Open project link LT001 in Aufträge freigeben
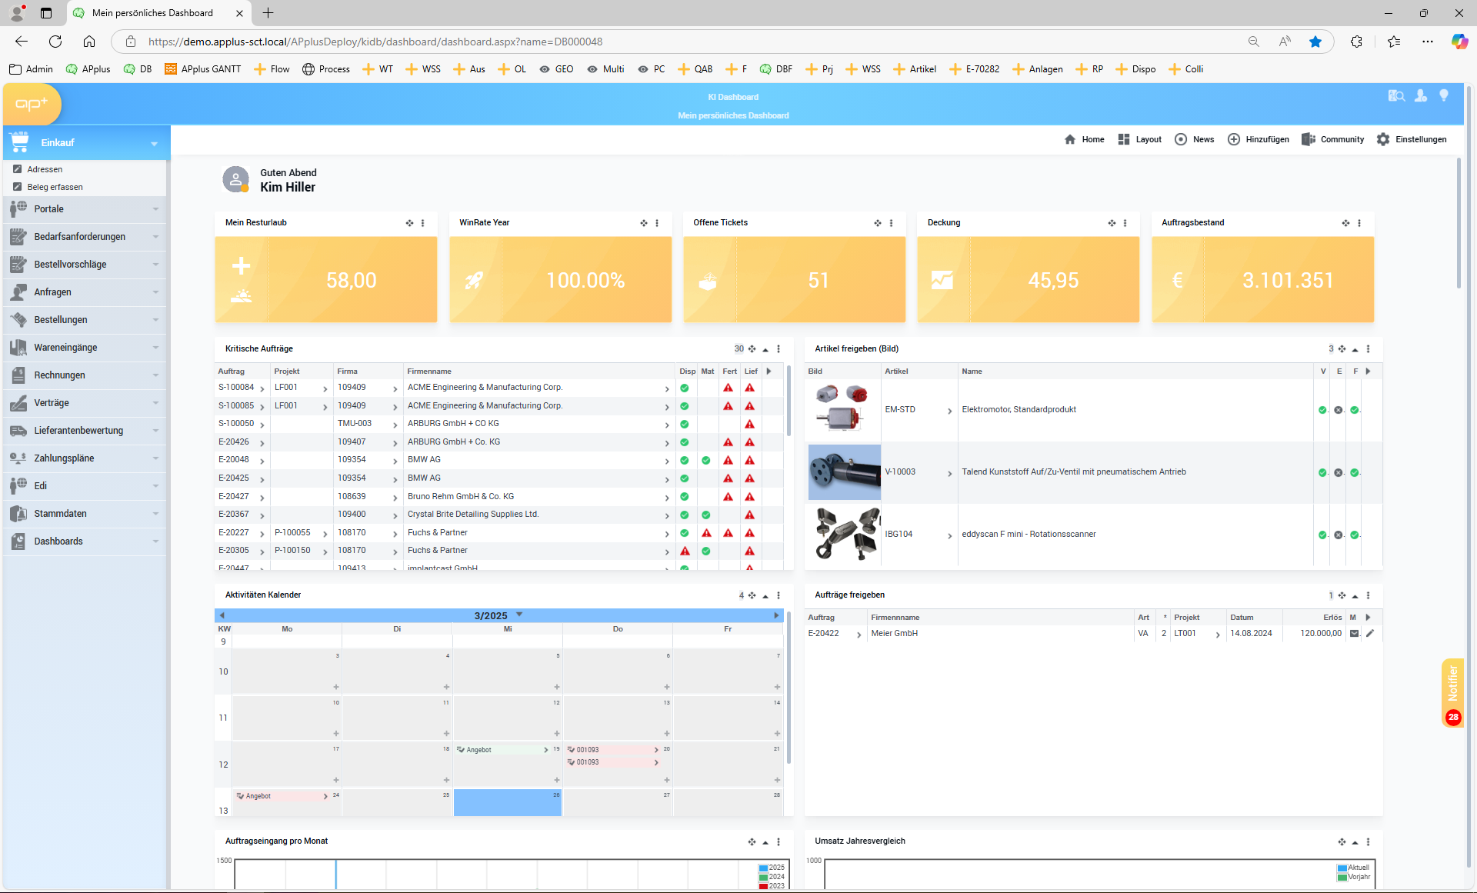 (1185, 634)
